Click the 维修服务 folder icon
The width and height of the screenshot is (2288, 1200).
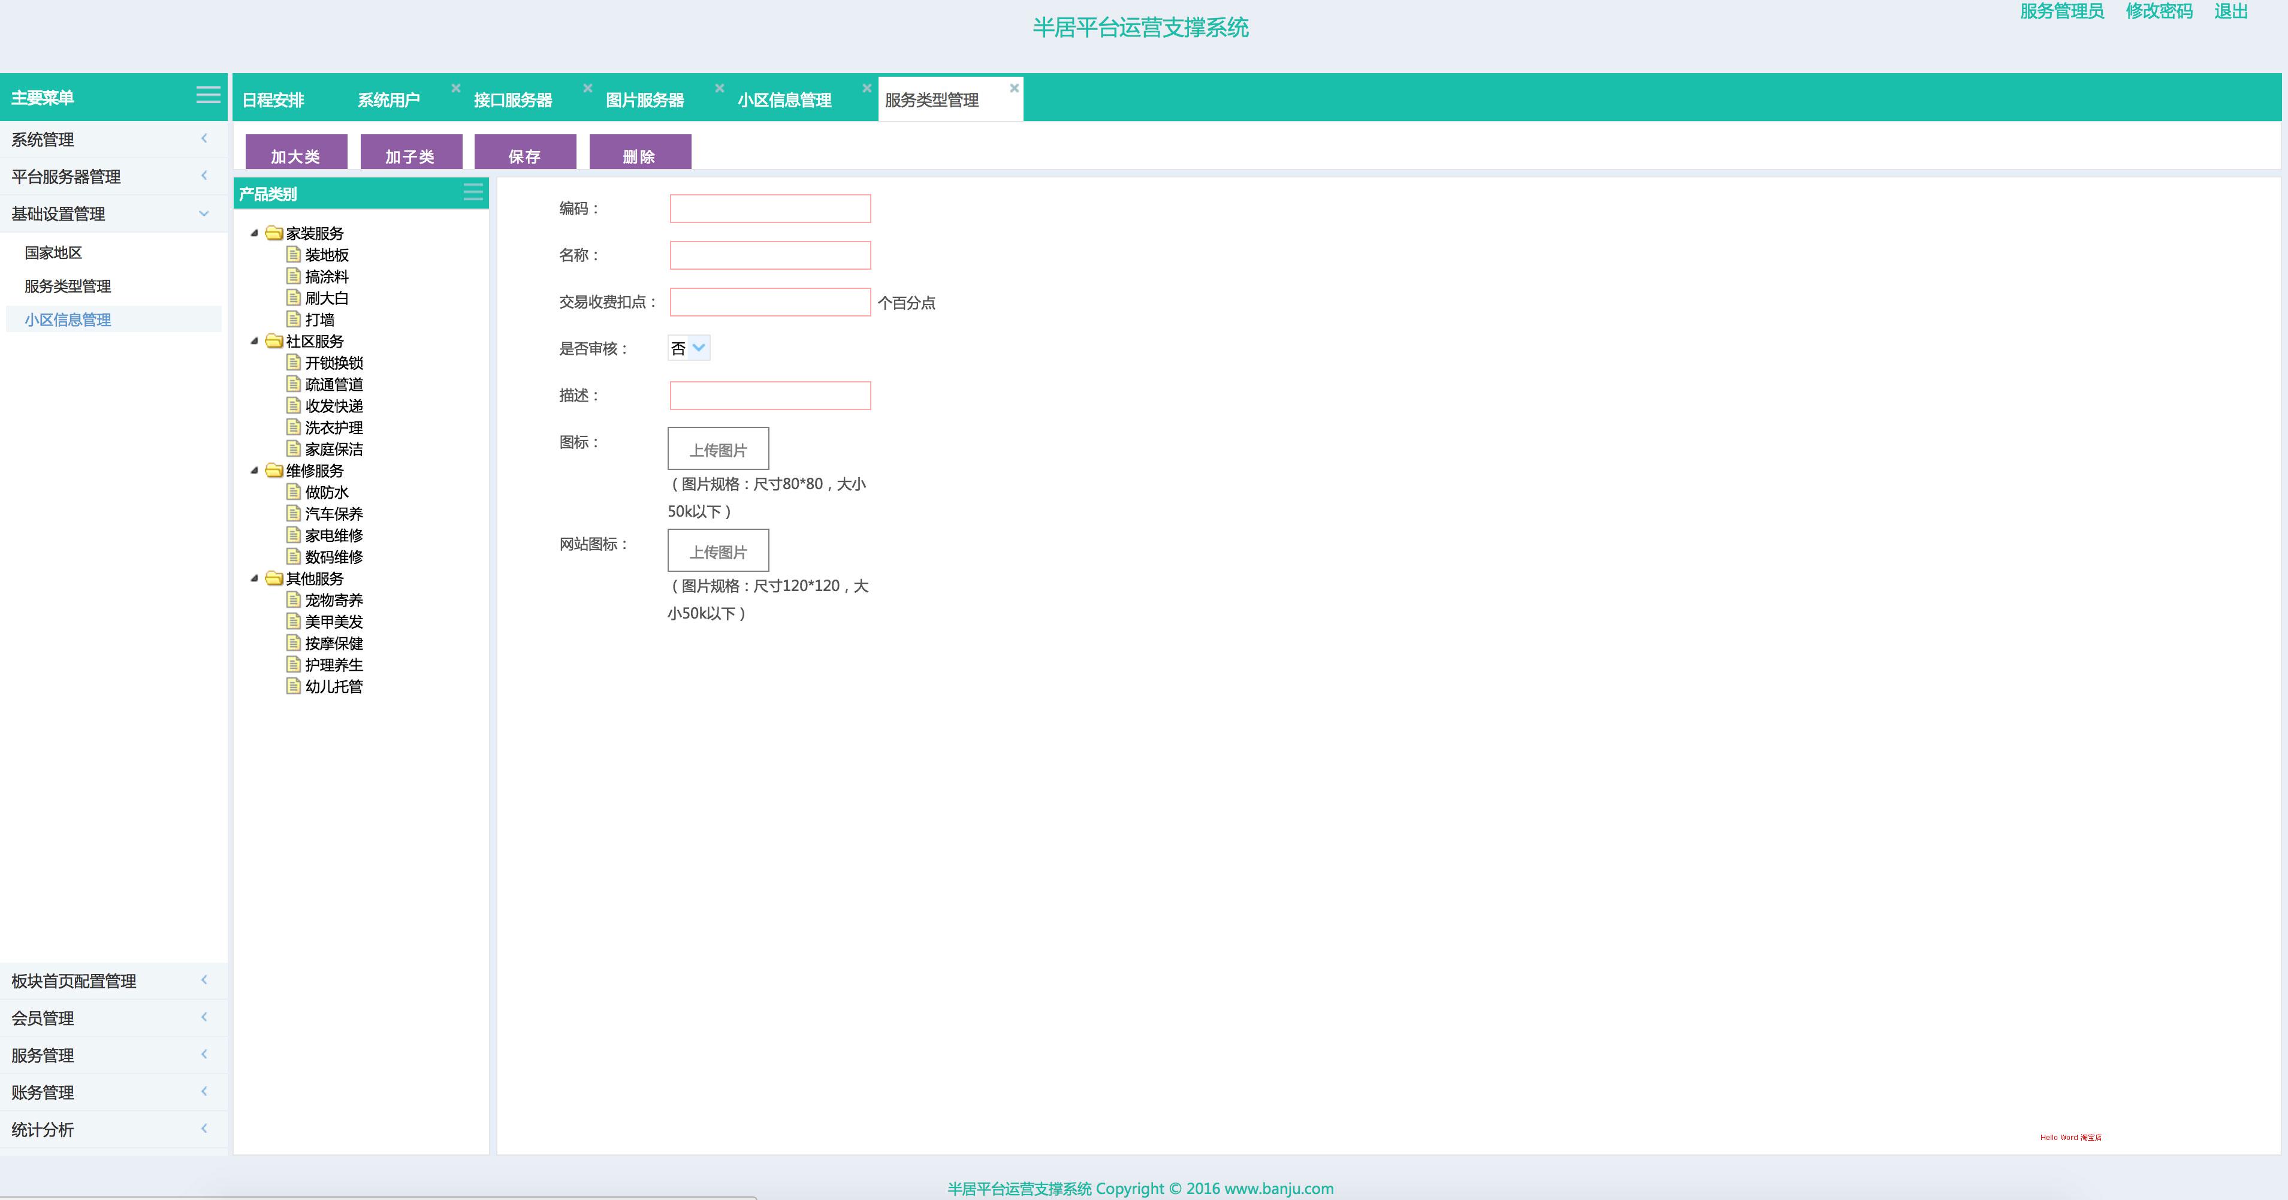tap(274, 470)
